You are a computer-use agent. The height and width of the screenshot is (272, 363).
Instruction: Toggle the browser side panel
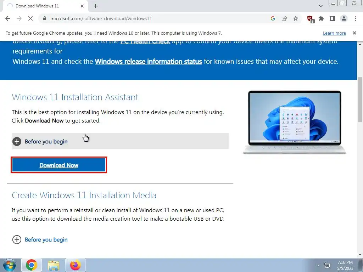click(333, 18)
